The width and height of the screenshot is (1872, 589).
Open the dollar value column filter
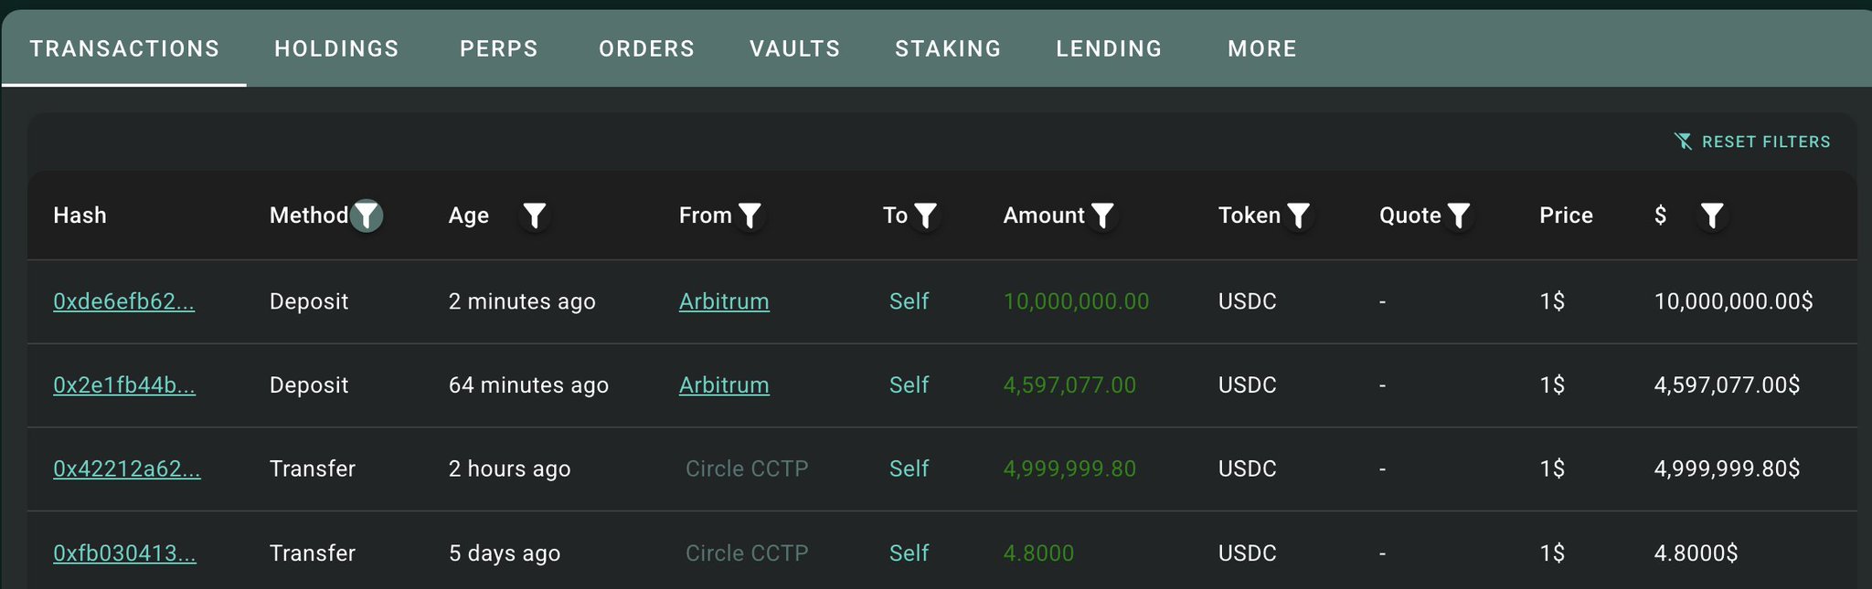point(1712,216)
